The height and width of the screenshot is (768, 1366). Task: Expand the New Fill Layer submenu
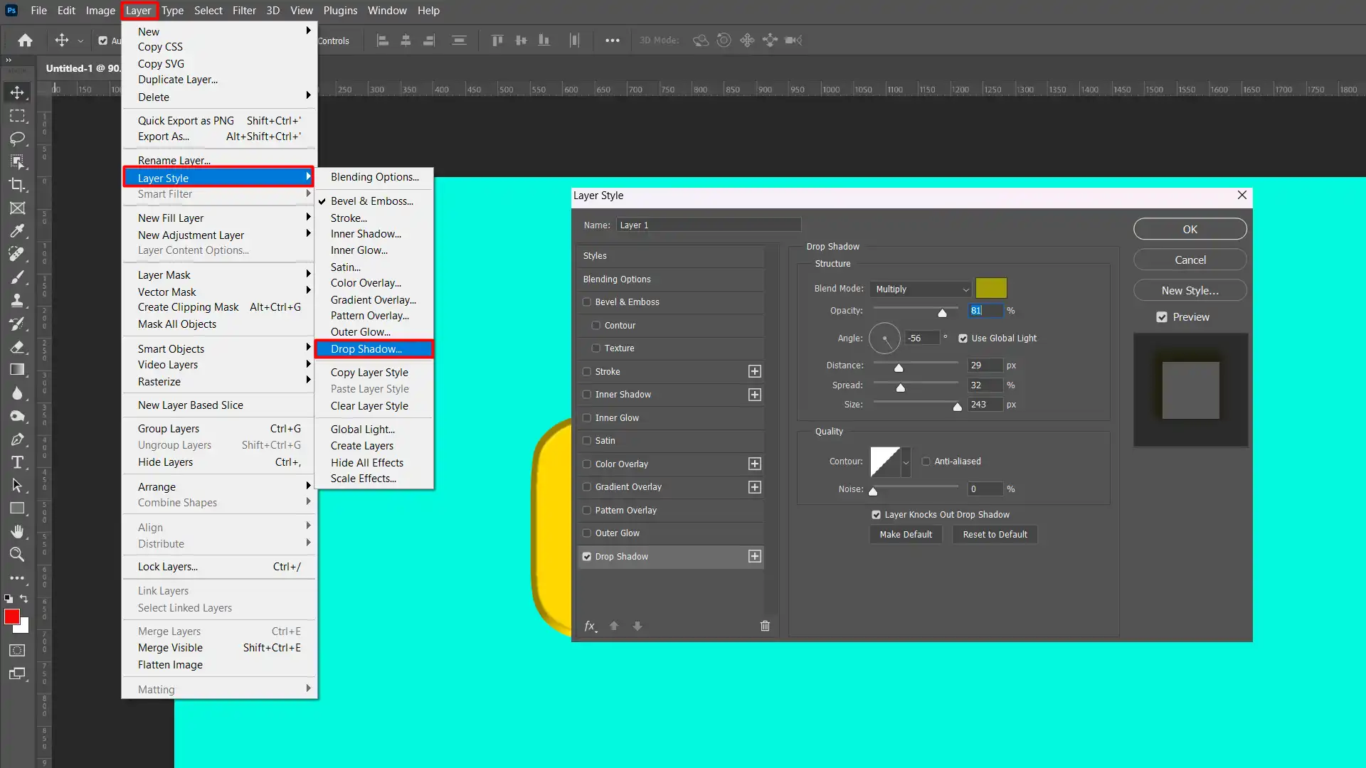pyautogui.click(x=219, y=218)
